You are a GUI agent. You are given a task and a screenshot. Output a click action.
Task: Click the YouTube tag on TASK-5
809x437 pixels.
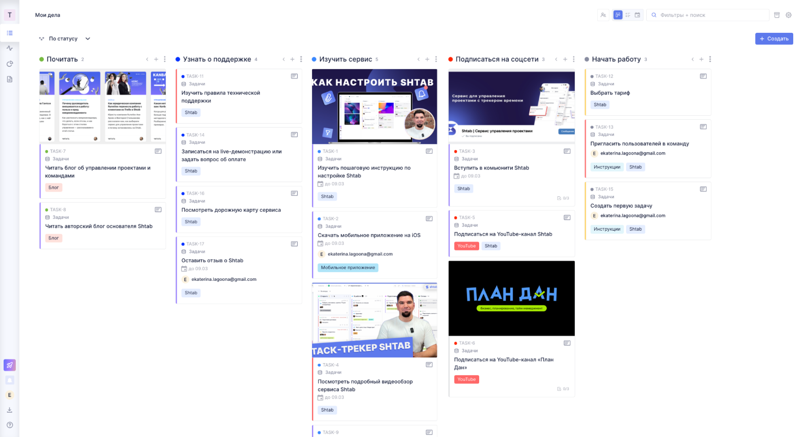466,246
